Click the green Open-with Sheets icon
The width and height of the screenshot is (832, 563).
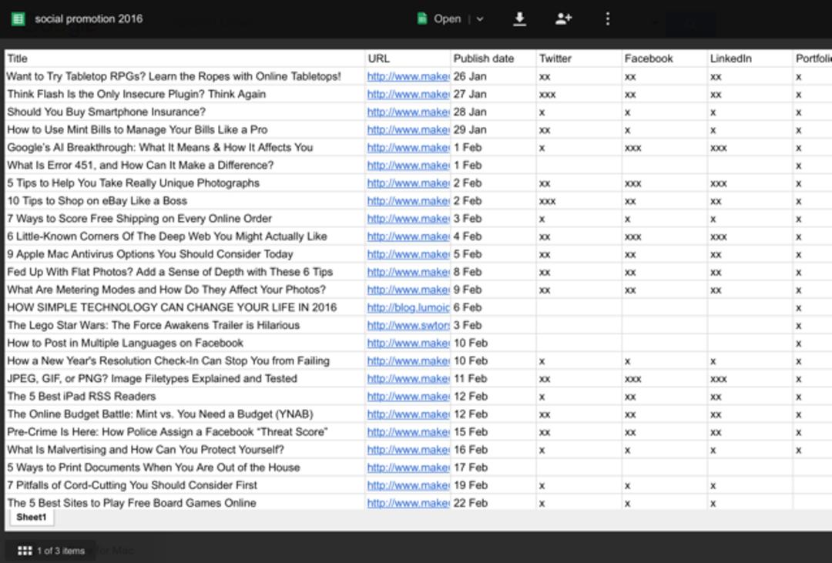click(422, 18)
